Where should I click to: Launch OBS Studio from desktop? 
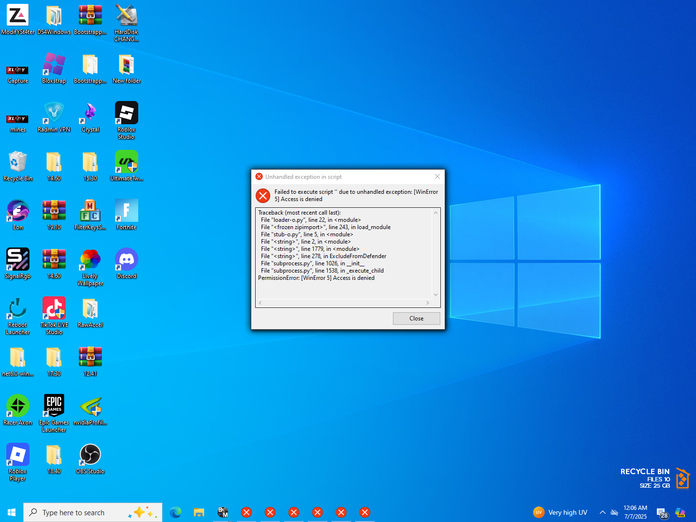tap(90, 456)
